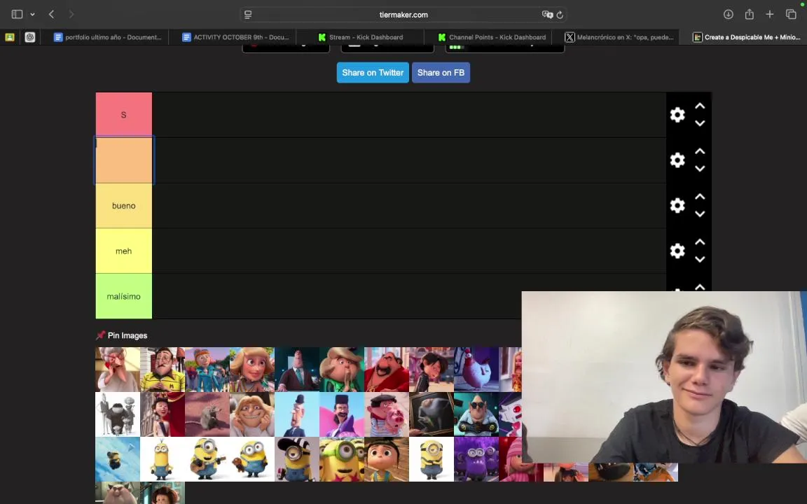The image size is (807, 504).
Task: Select the black-and-white family image
Action: pos(118,414)
